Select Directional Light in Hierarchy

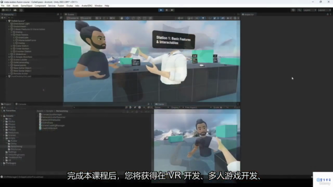pyautogui.click(x=21, y=24)
